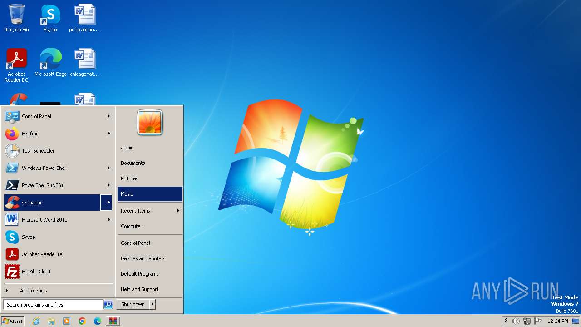Click the Search programs and files field
The image size is (581, 327).
53,305
